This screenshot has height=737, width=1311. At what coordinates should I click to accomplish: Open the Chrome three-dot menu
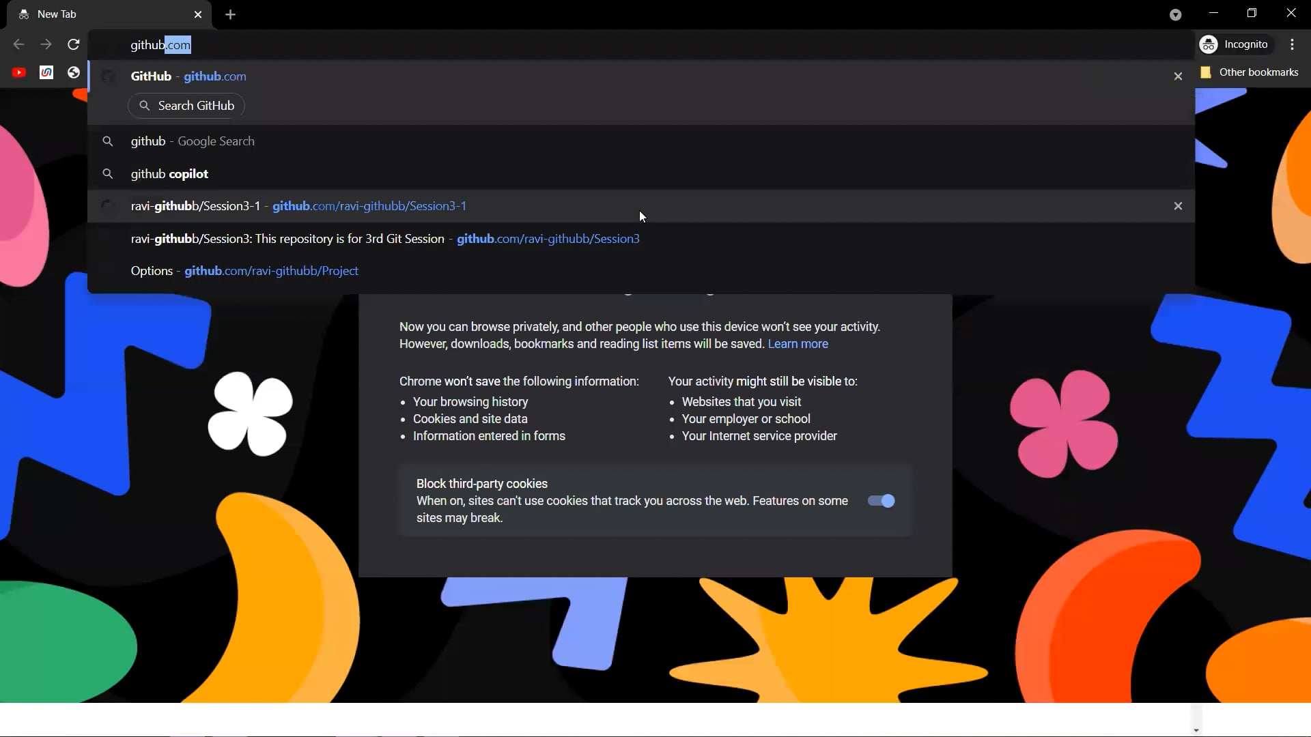(1293, 44)
